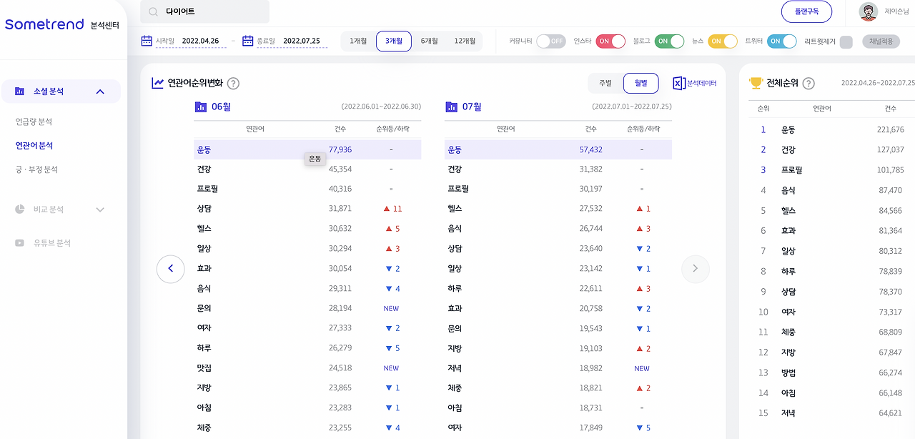
Task: Open 긍 · 부정 분석 in the sidebar
Action: tap(36, 169)
